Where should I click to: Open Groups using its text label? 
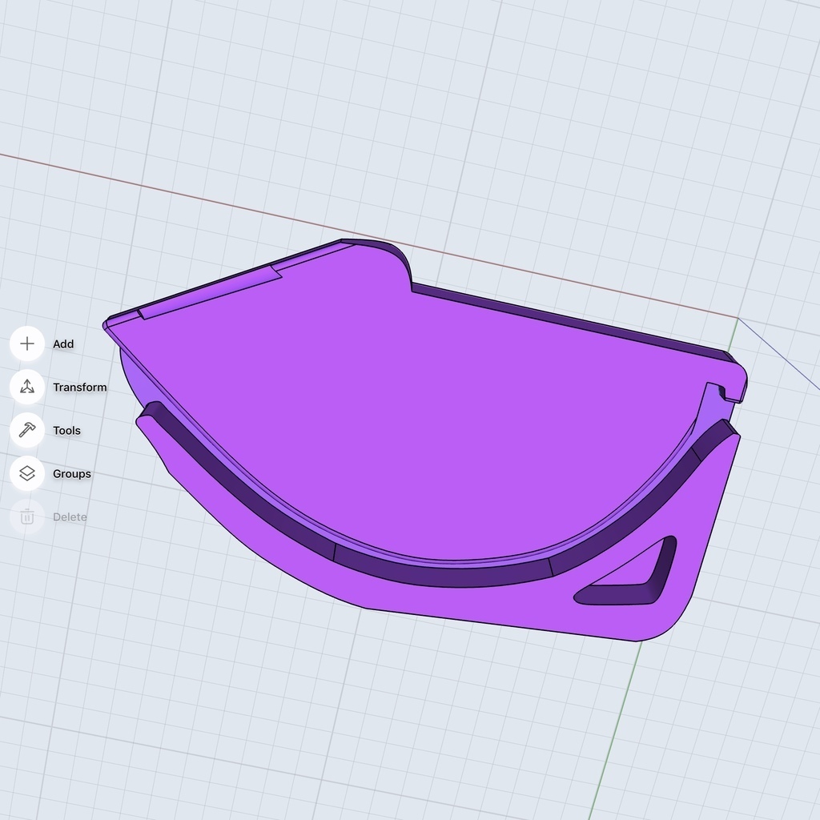(x=71, y=473)
